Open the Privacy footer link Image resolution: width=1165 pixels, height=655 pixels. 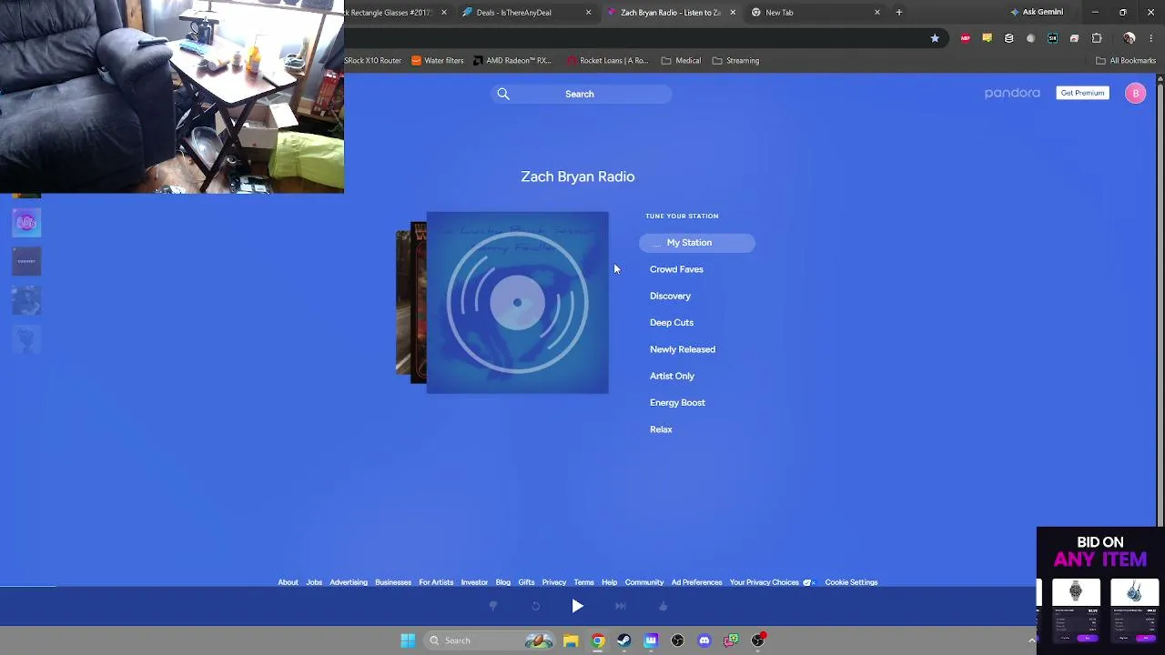tap(554, 582)
